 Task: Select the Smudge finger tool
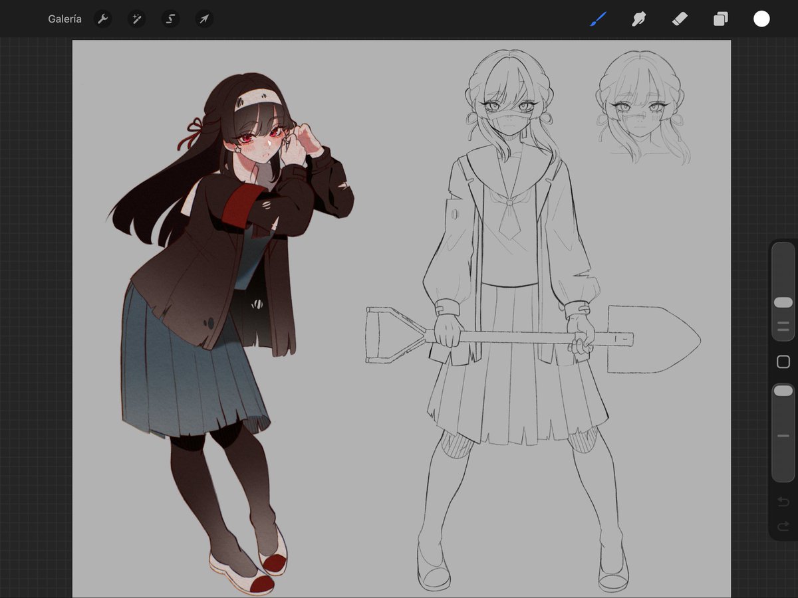click(x=638, y=19)
